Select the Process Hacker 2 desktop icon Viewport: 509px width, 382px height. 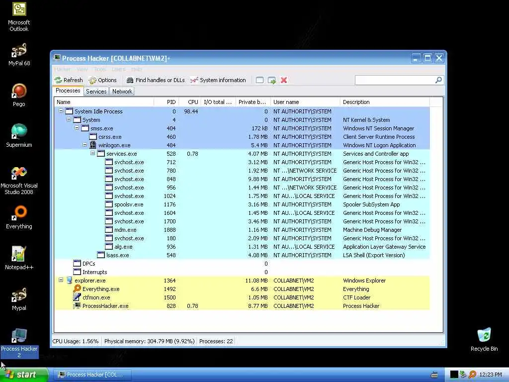click(x=19, y=343)
